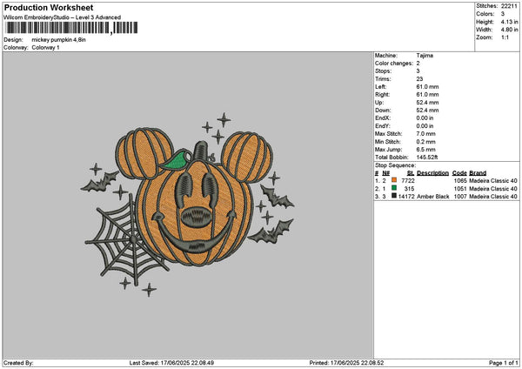522x369 pixels.
Task: Click the 'Amber Black' description
Action: [432, 197]
